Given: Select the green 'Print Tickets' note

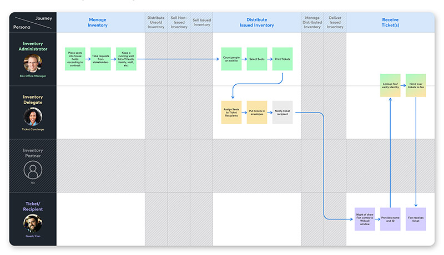Looking at the screenshot, I should click(282, 59).
